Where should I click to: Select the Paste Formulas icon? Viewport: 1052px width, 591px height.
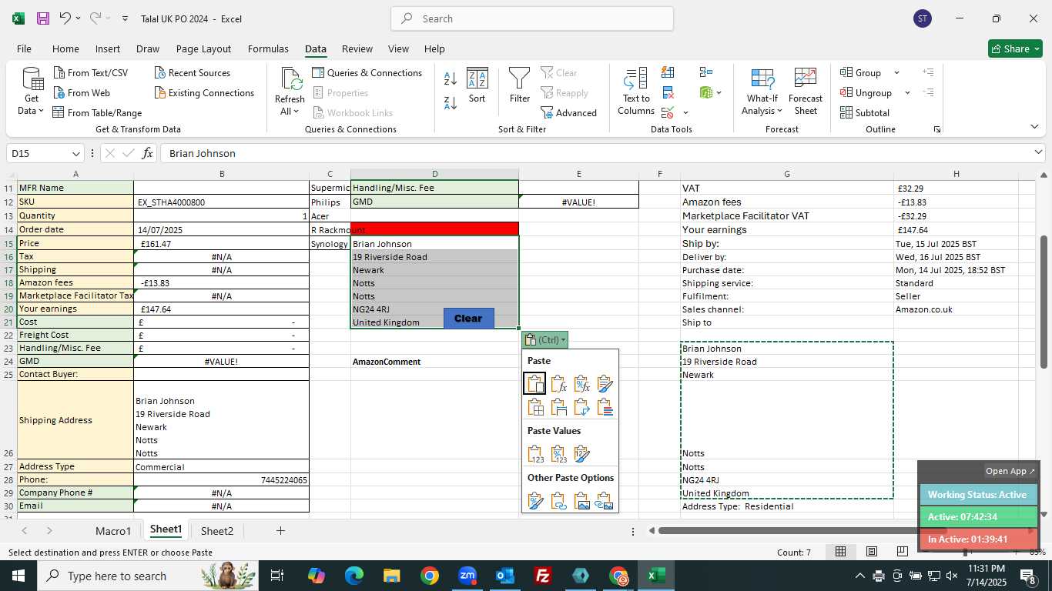(x=558, y=383)
